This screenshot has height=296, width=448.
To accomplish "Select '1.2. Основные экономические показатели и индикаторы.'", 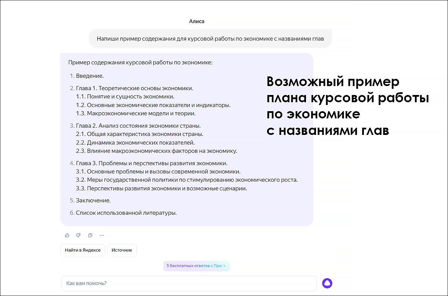I will [153, 105].
